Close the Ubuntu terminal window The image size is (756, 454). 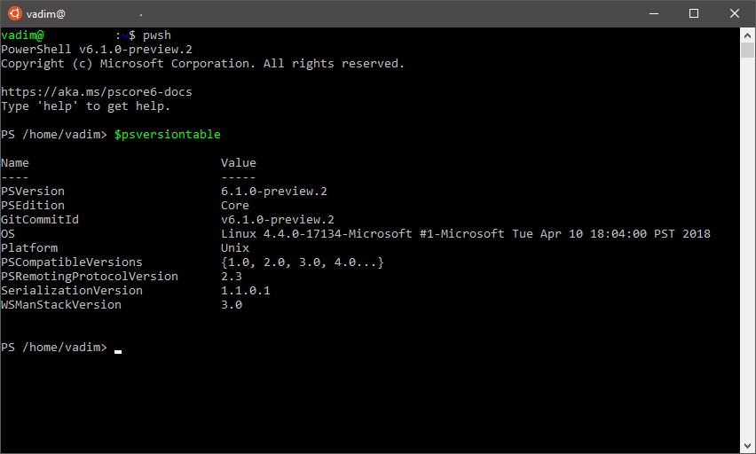point(735,13)
